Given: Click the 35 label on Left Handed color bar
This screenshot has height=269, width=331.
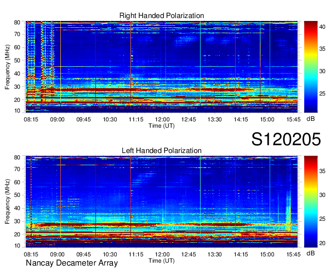Looking at the screenshot, I should pyautogui.click(x=322, y=171).
